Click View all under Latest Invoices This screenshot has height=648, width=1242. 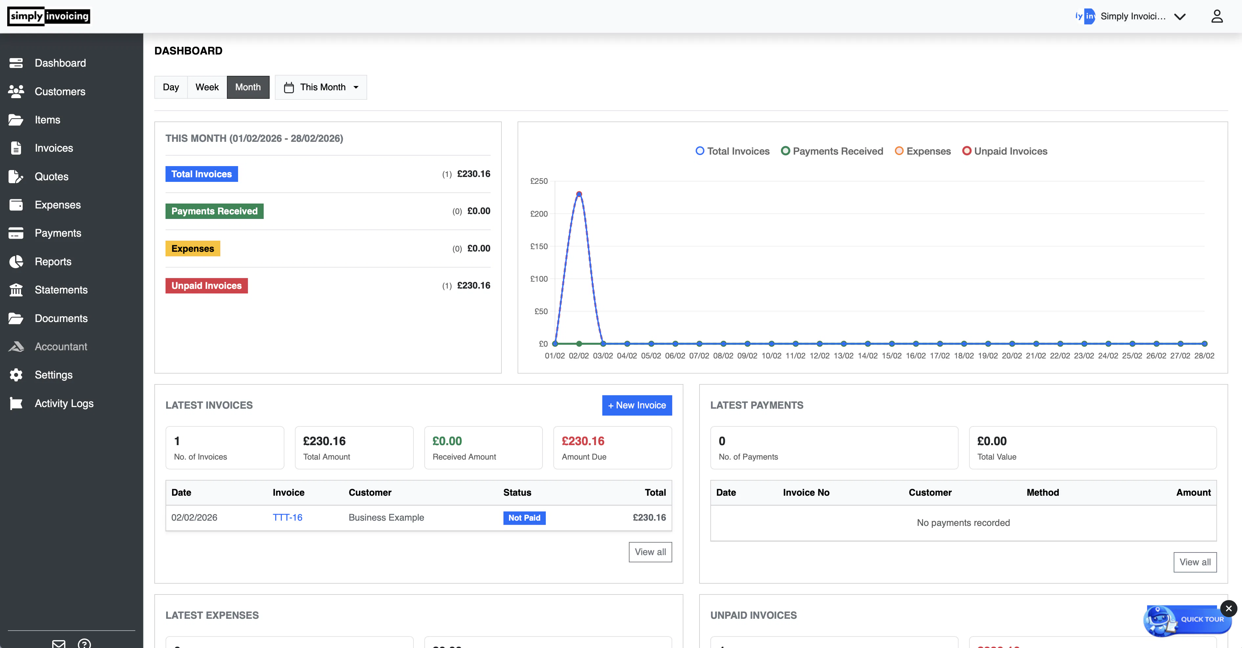pyautogui.click(x=650, y=552)
